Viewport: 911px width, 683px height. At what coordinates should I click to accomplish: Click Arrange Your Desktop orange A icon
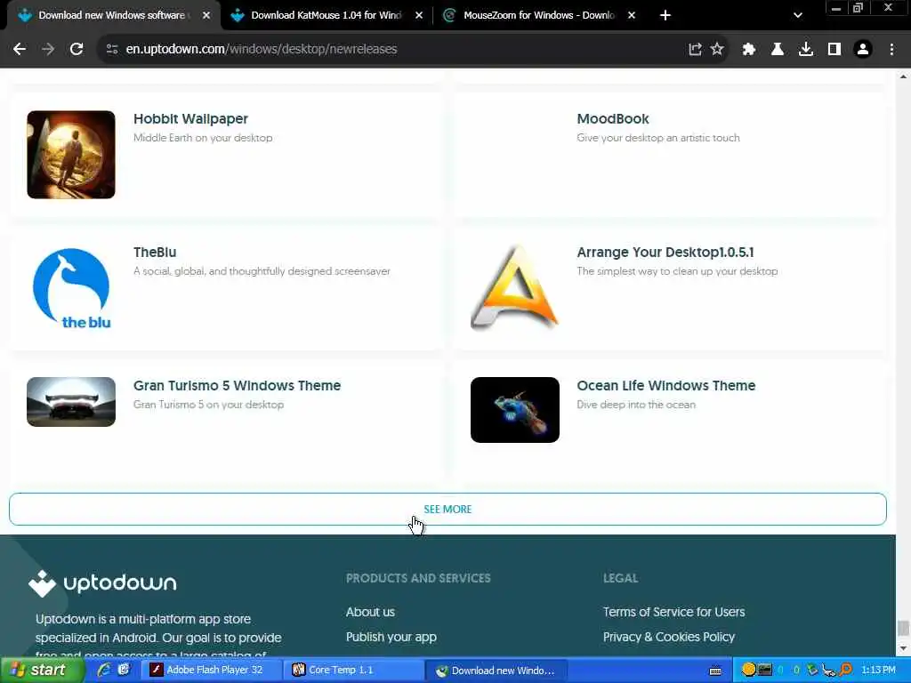pos(515,288)
